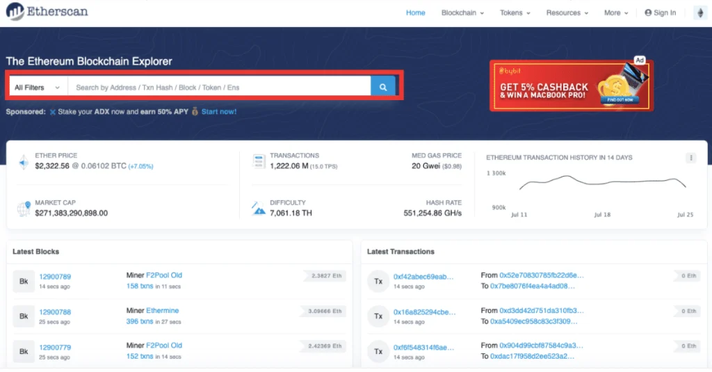Screen dimensions: 712x372
Task: Click the ADX sponsor icon
Action: (x=53, y=112)
